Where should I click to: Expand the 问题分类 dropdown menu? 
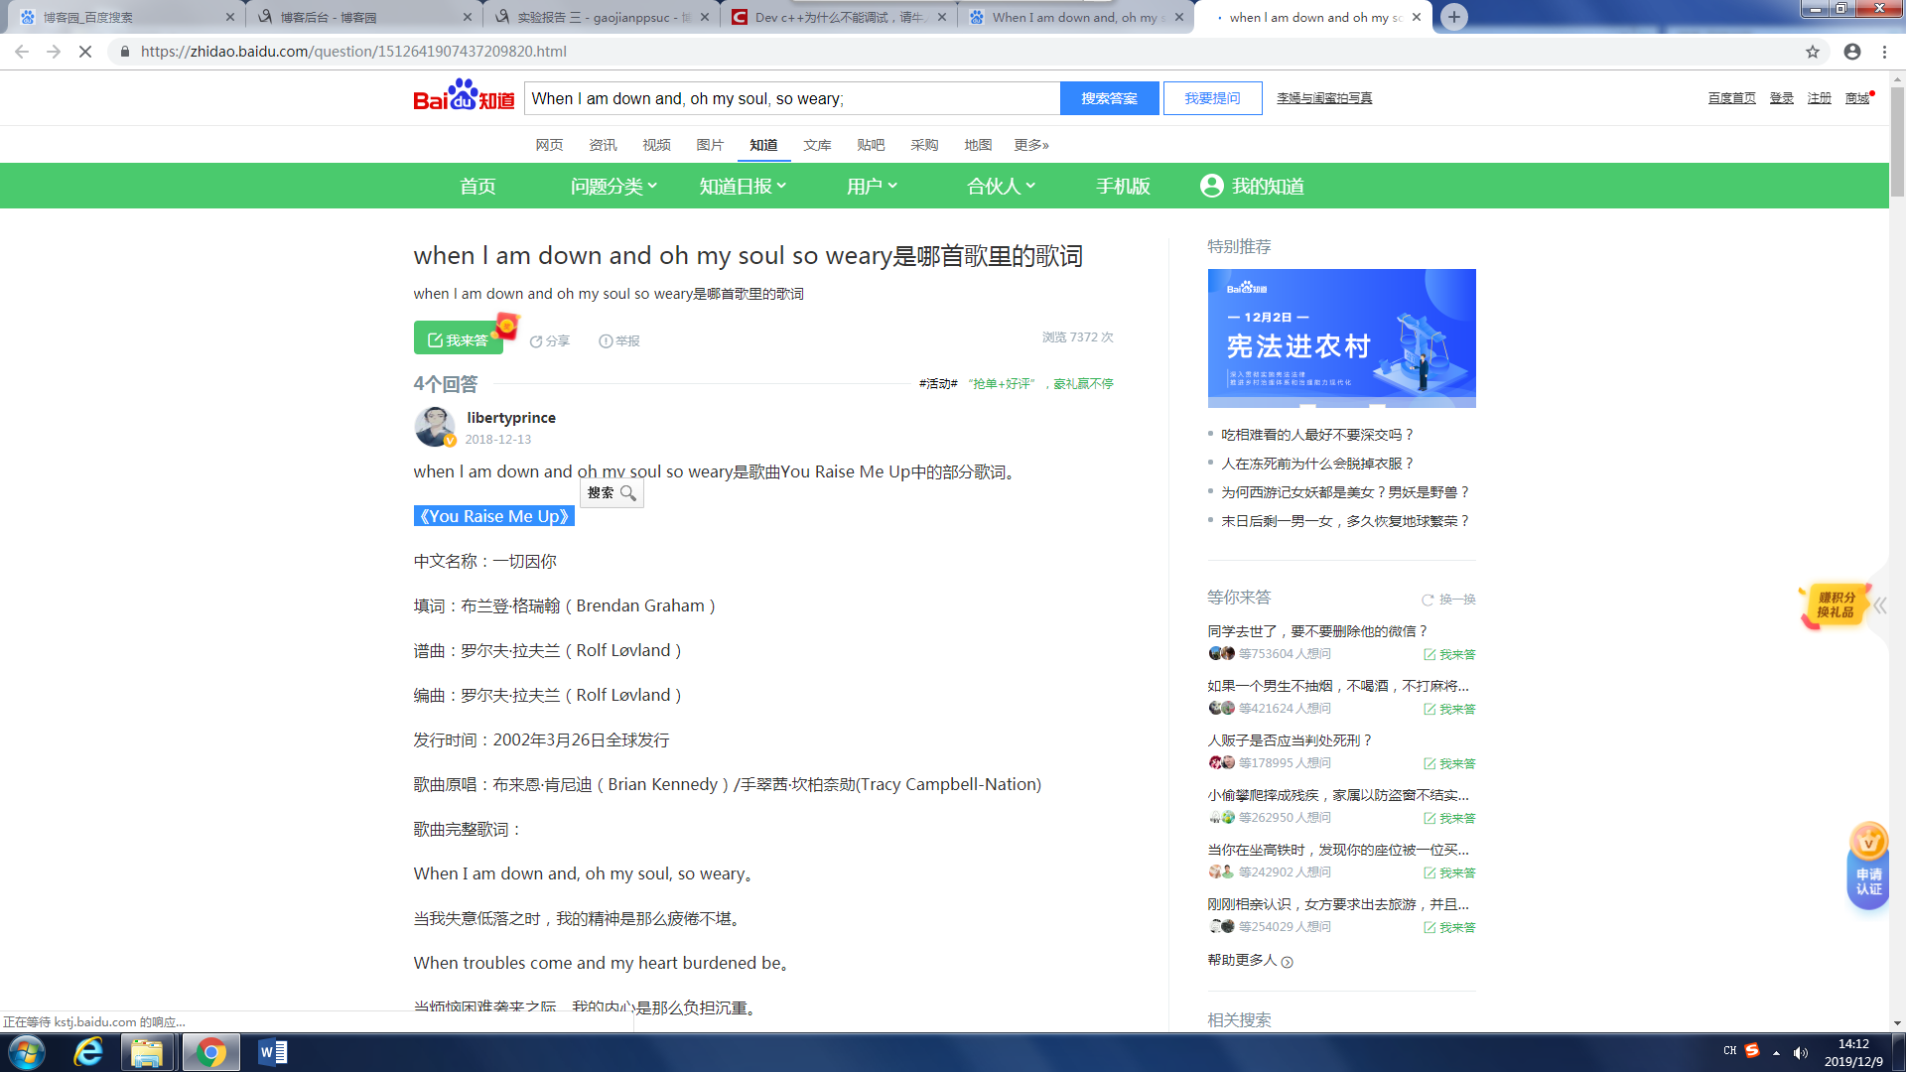[x=613, y=187]
